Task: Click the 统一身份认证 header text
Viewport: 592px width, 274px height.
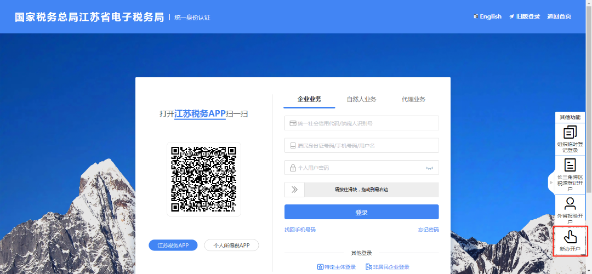Action: click(x=192, y=18)
